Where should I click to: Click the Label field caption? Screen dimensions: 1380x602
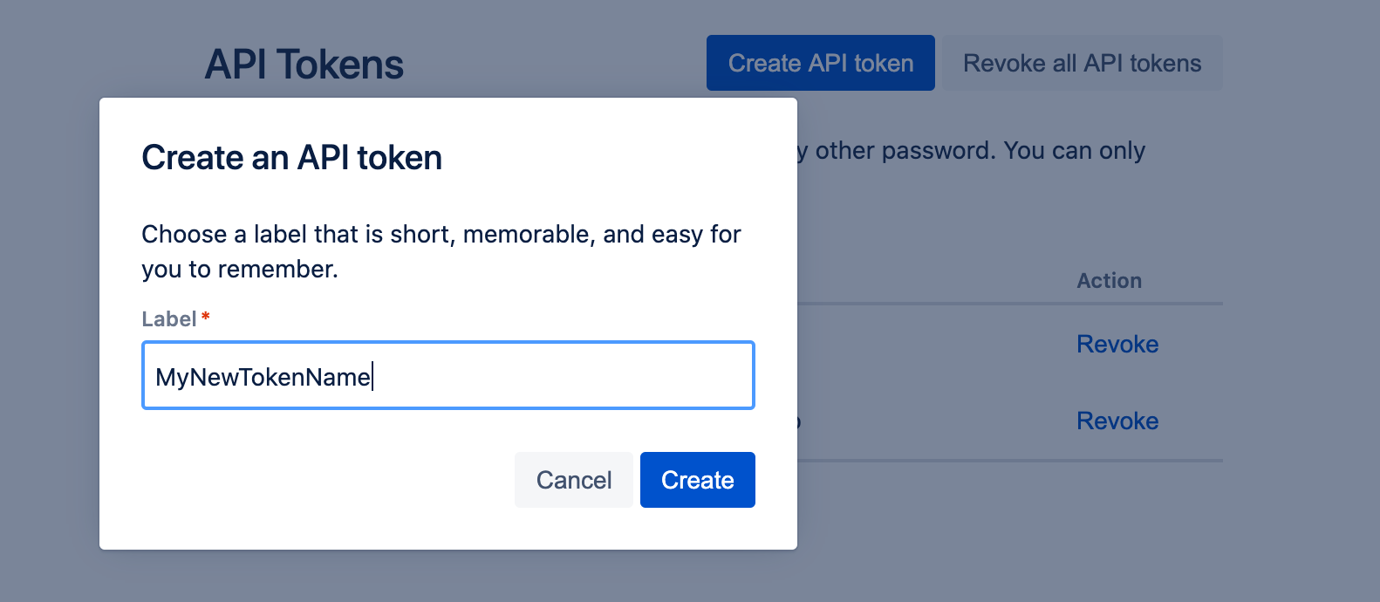(168, 319)
